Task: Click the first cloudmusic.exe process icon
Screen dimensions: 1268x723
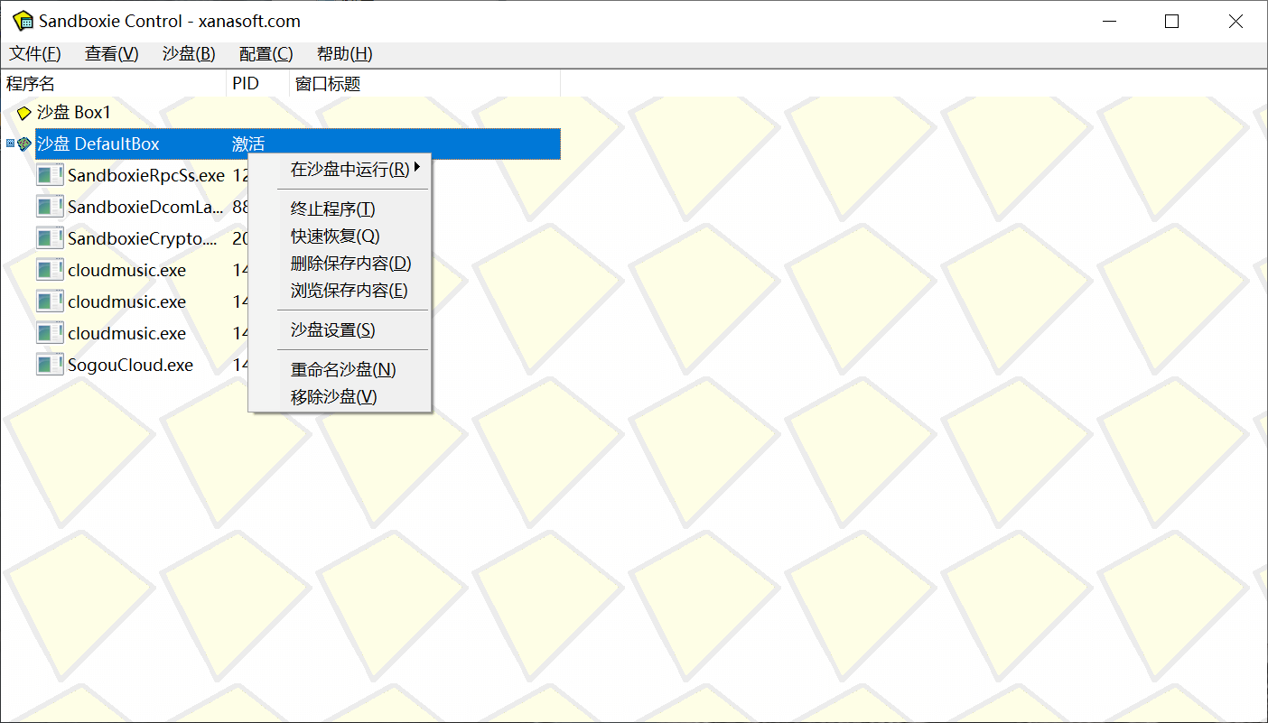Action: click(50, 270)
